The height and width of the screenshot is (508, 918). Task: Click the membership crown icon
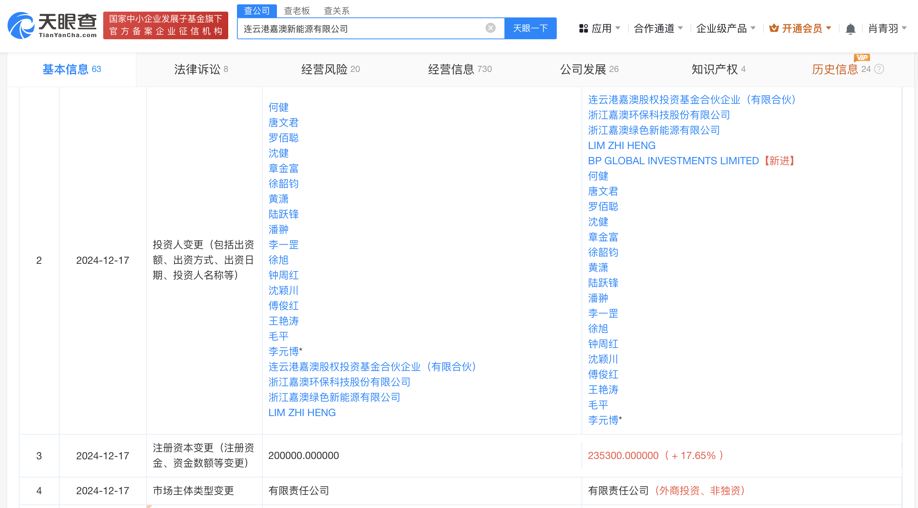[x=774, y=28]
